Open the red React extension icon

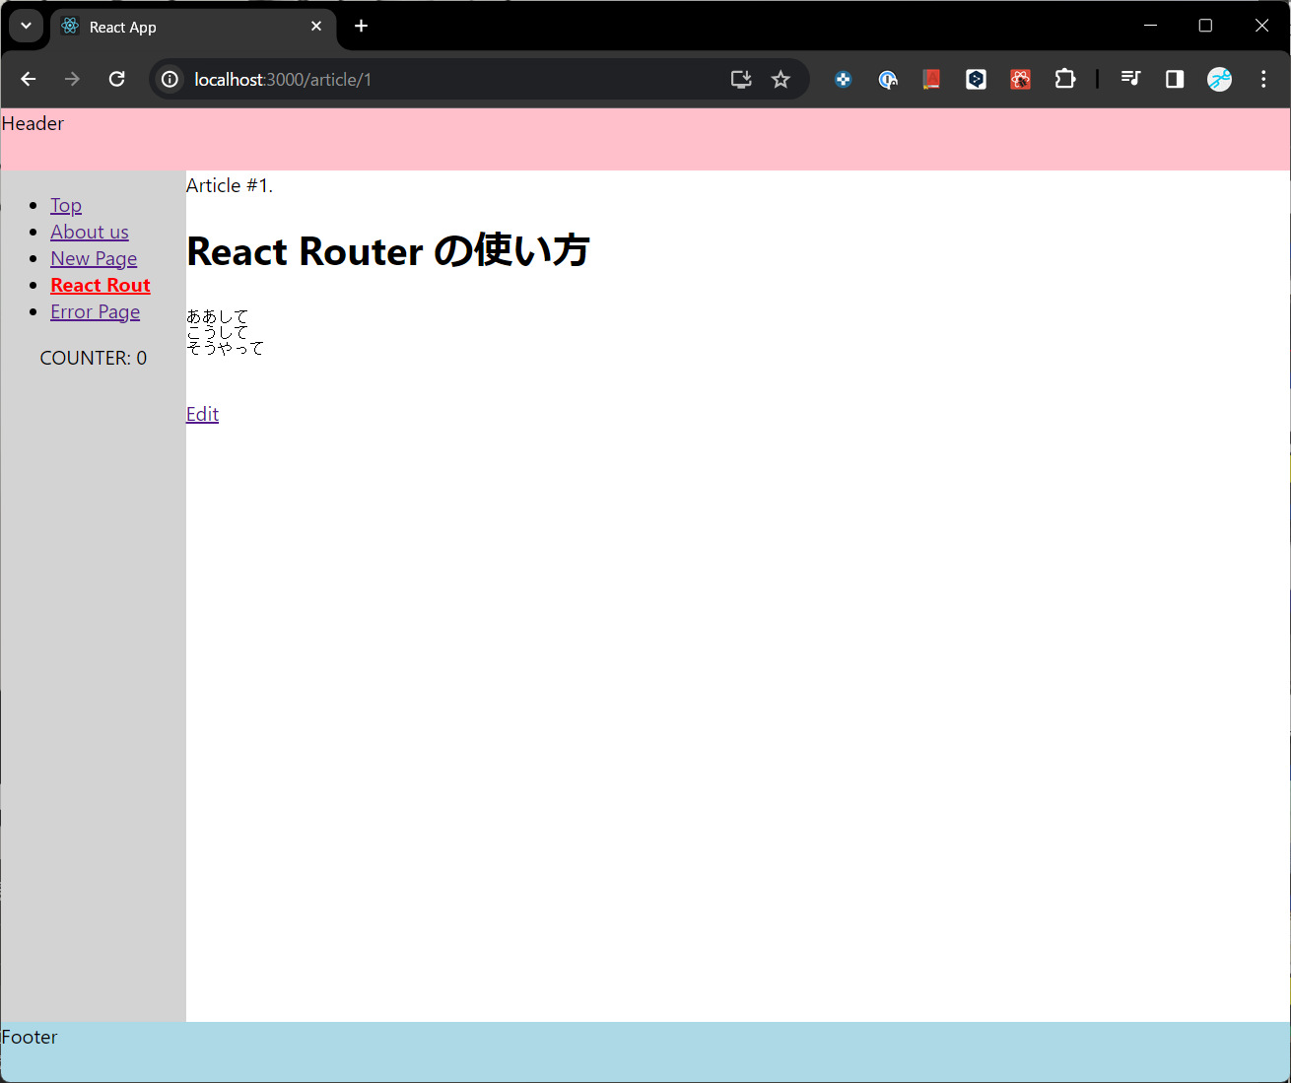point(1020,80)
